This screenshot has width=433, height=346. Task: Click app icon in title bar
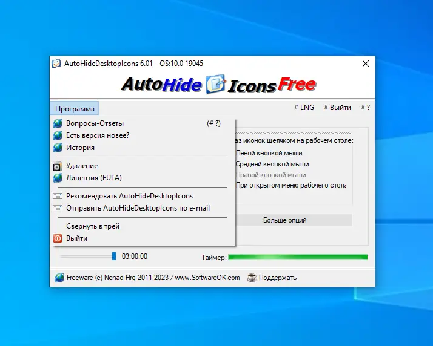[56, 64]
